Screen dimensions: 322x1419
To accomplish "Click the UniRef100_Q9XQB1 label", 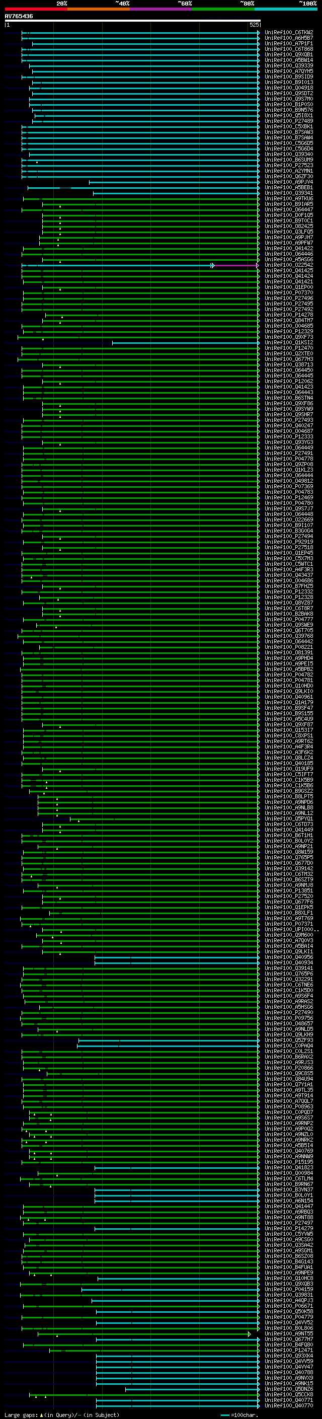I will [289, 54].
